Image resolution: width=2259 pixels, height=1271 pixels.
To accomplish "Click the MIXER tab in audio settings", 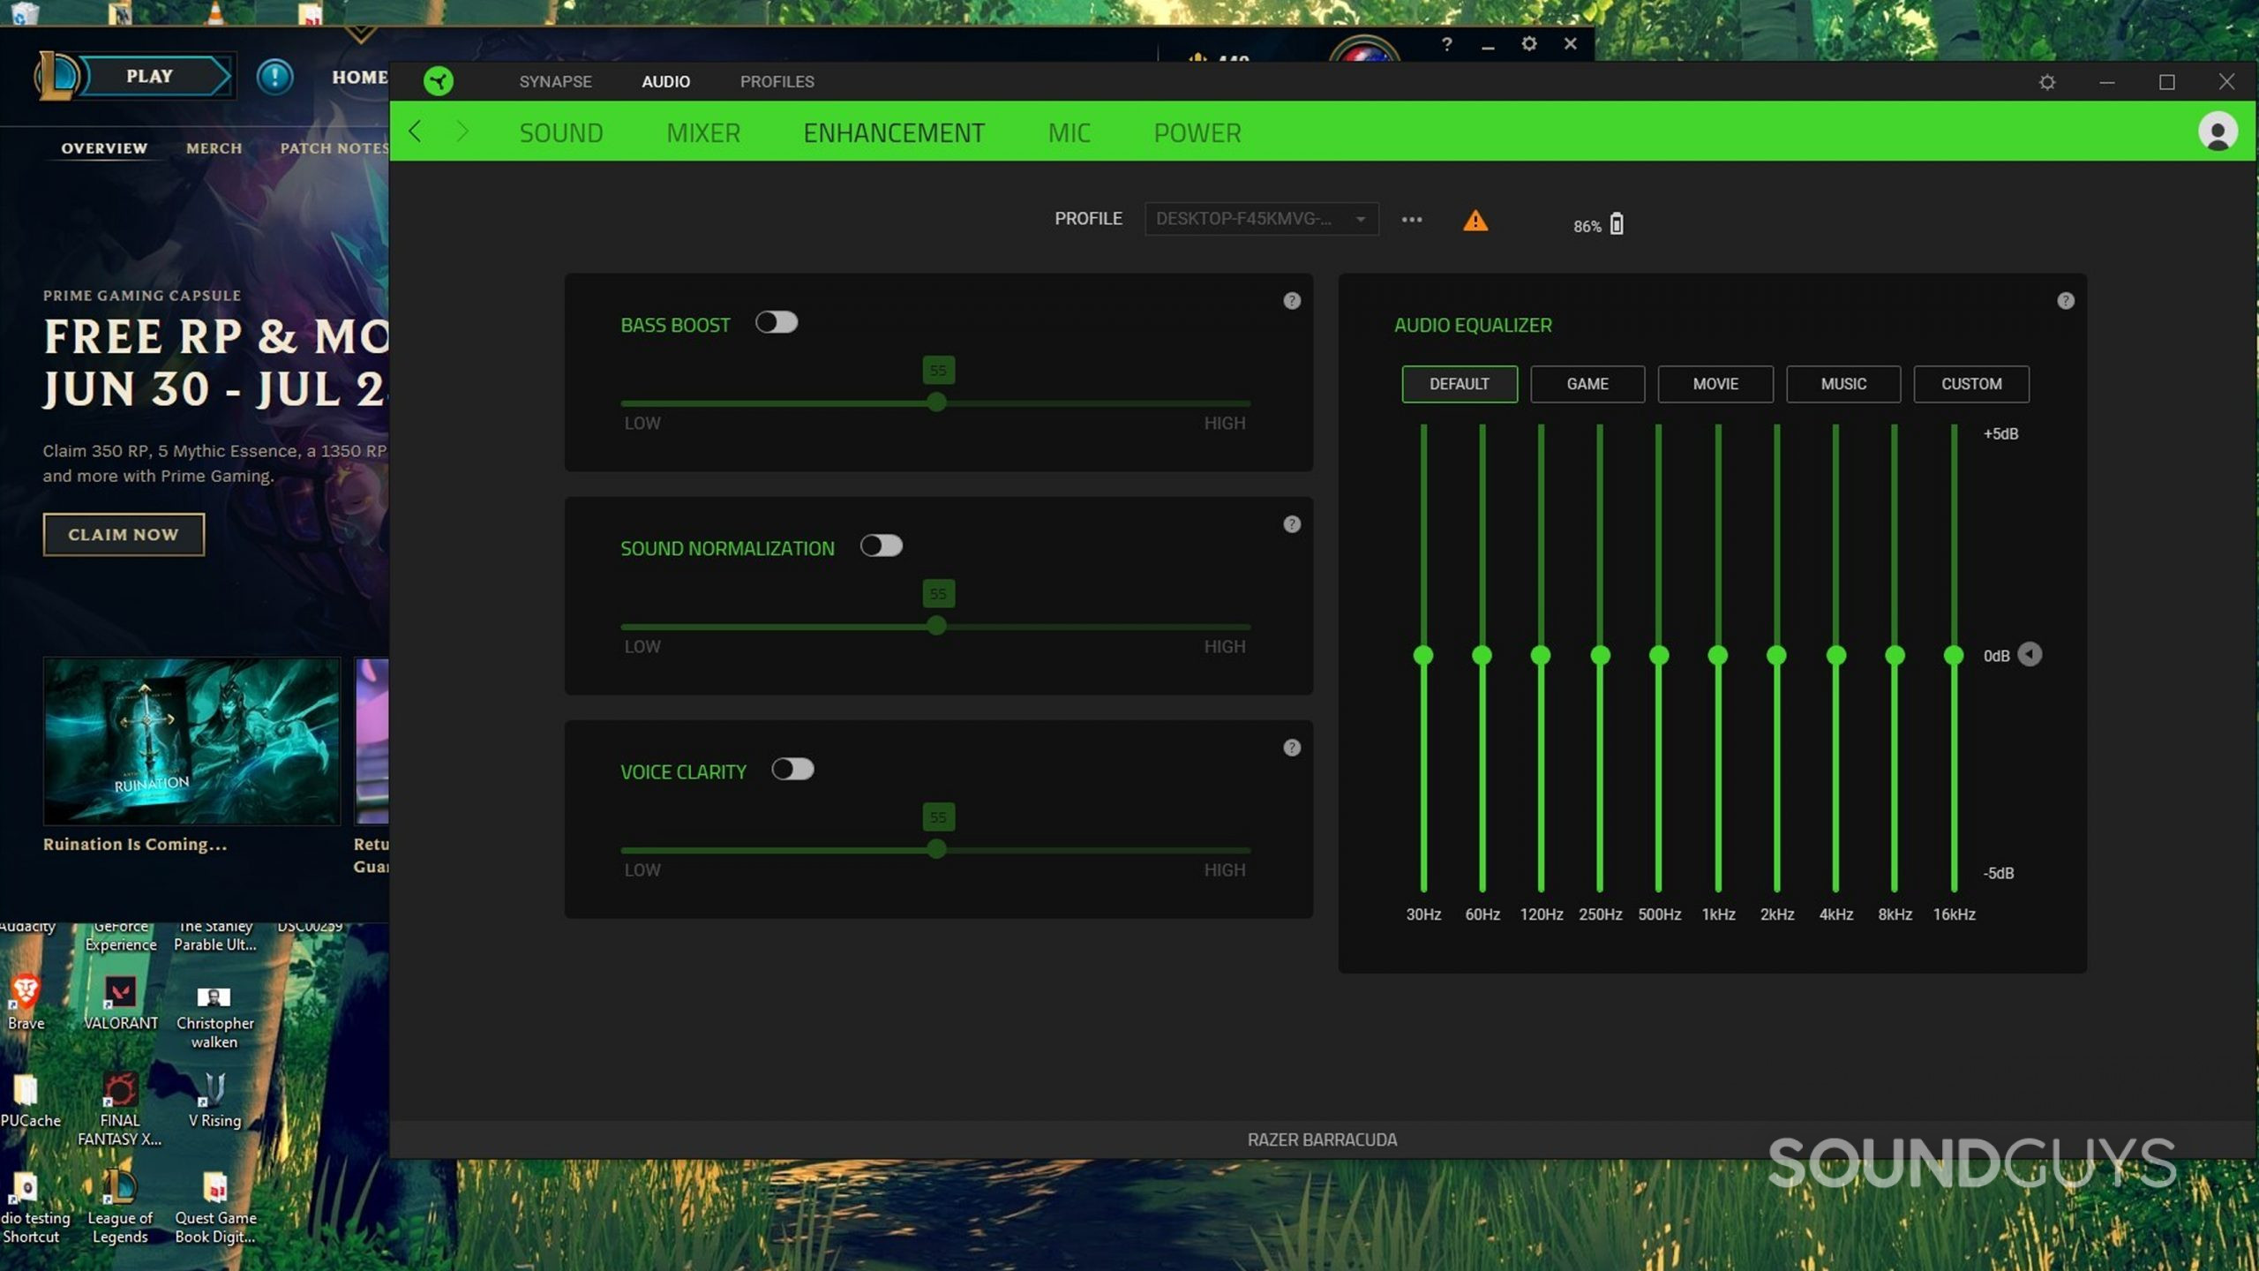I will (704, 132).
